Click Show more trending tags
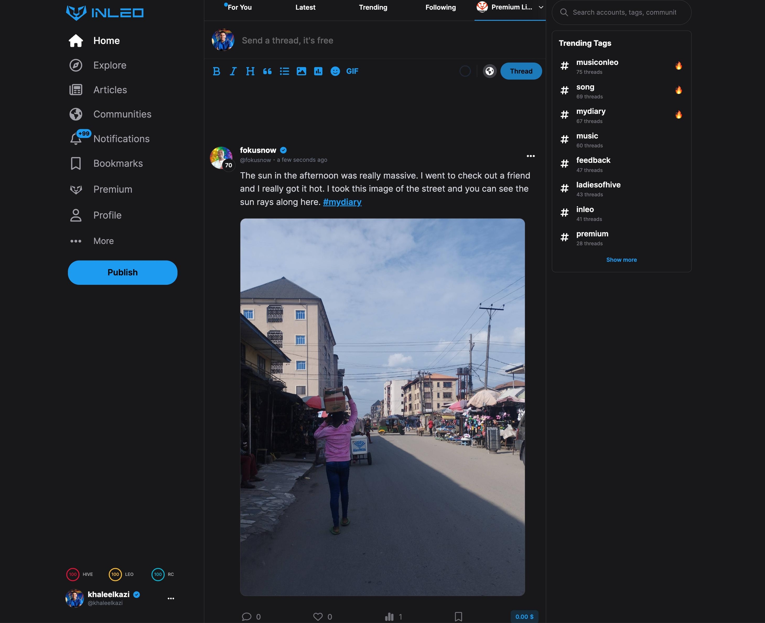 [621, 260]
